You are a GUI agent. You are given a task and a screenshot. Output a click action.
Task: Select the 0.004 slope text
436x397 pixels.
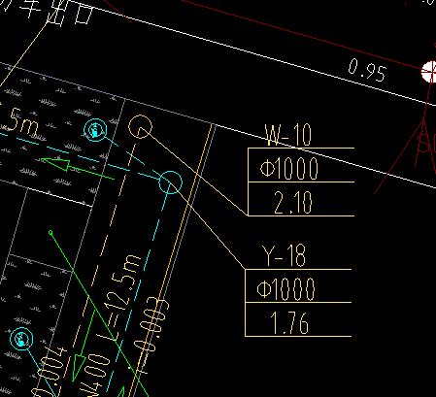(49, 372)
